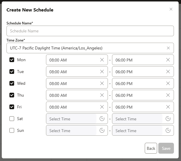Clear Monday end time 06:00 PM

click(168, 60)
